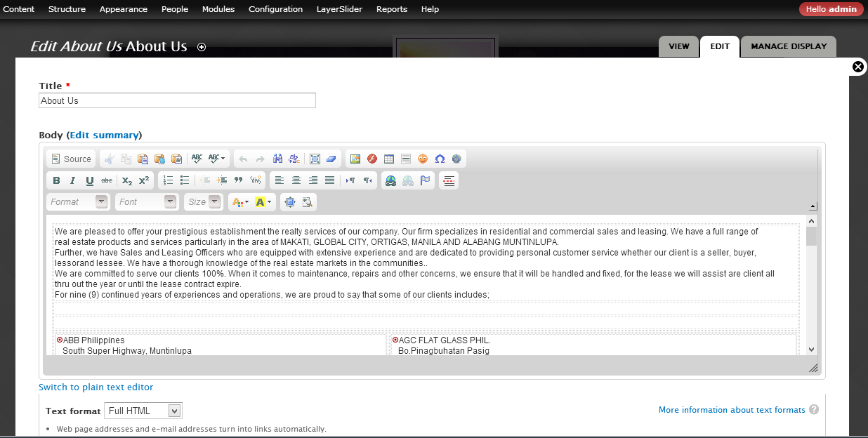Open the special character omega icon
The height and width of the screenshot is (438, 868).
pyautogui.click(x=440, y=159)
